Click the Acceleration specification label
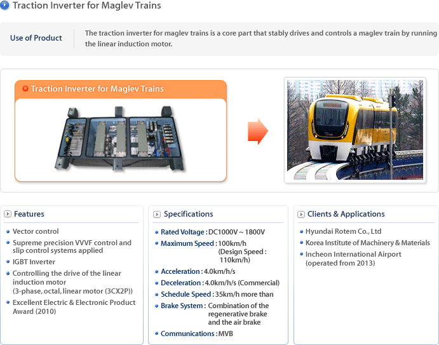Viewport: 439px width, 345px height. (x=182, y=271)
